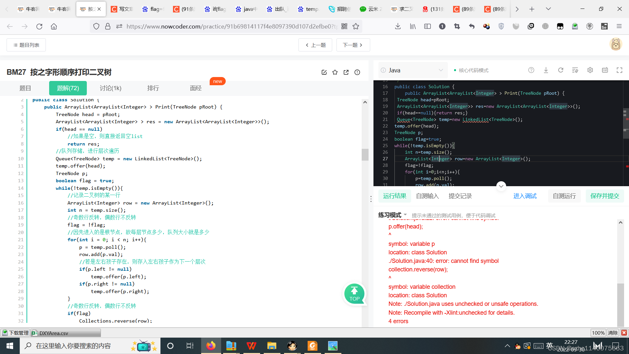Click the solution code scrollbar thumb
This screenshot has width=629, height=354.
tap(365, 154)
